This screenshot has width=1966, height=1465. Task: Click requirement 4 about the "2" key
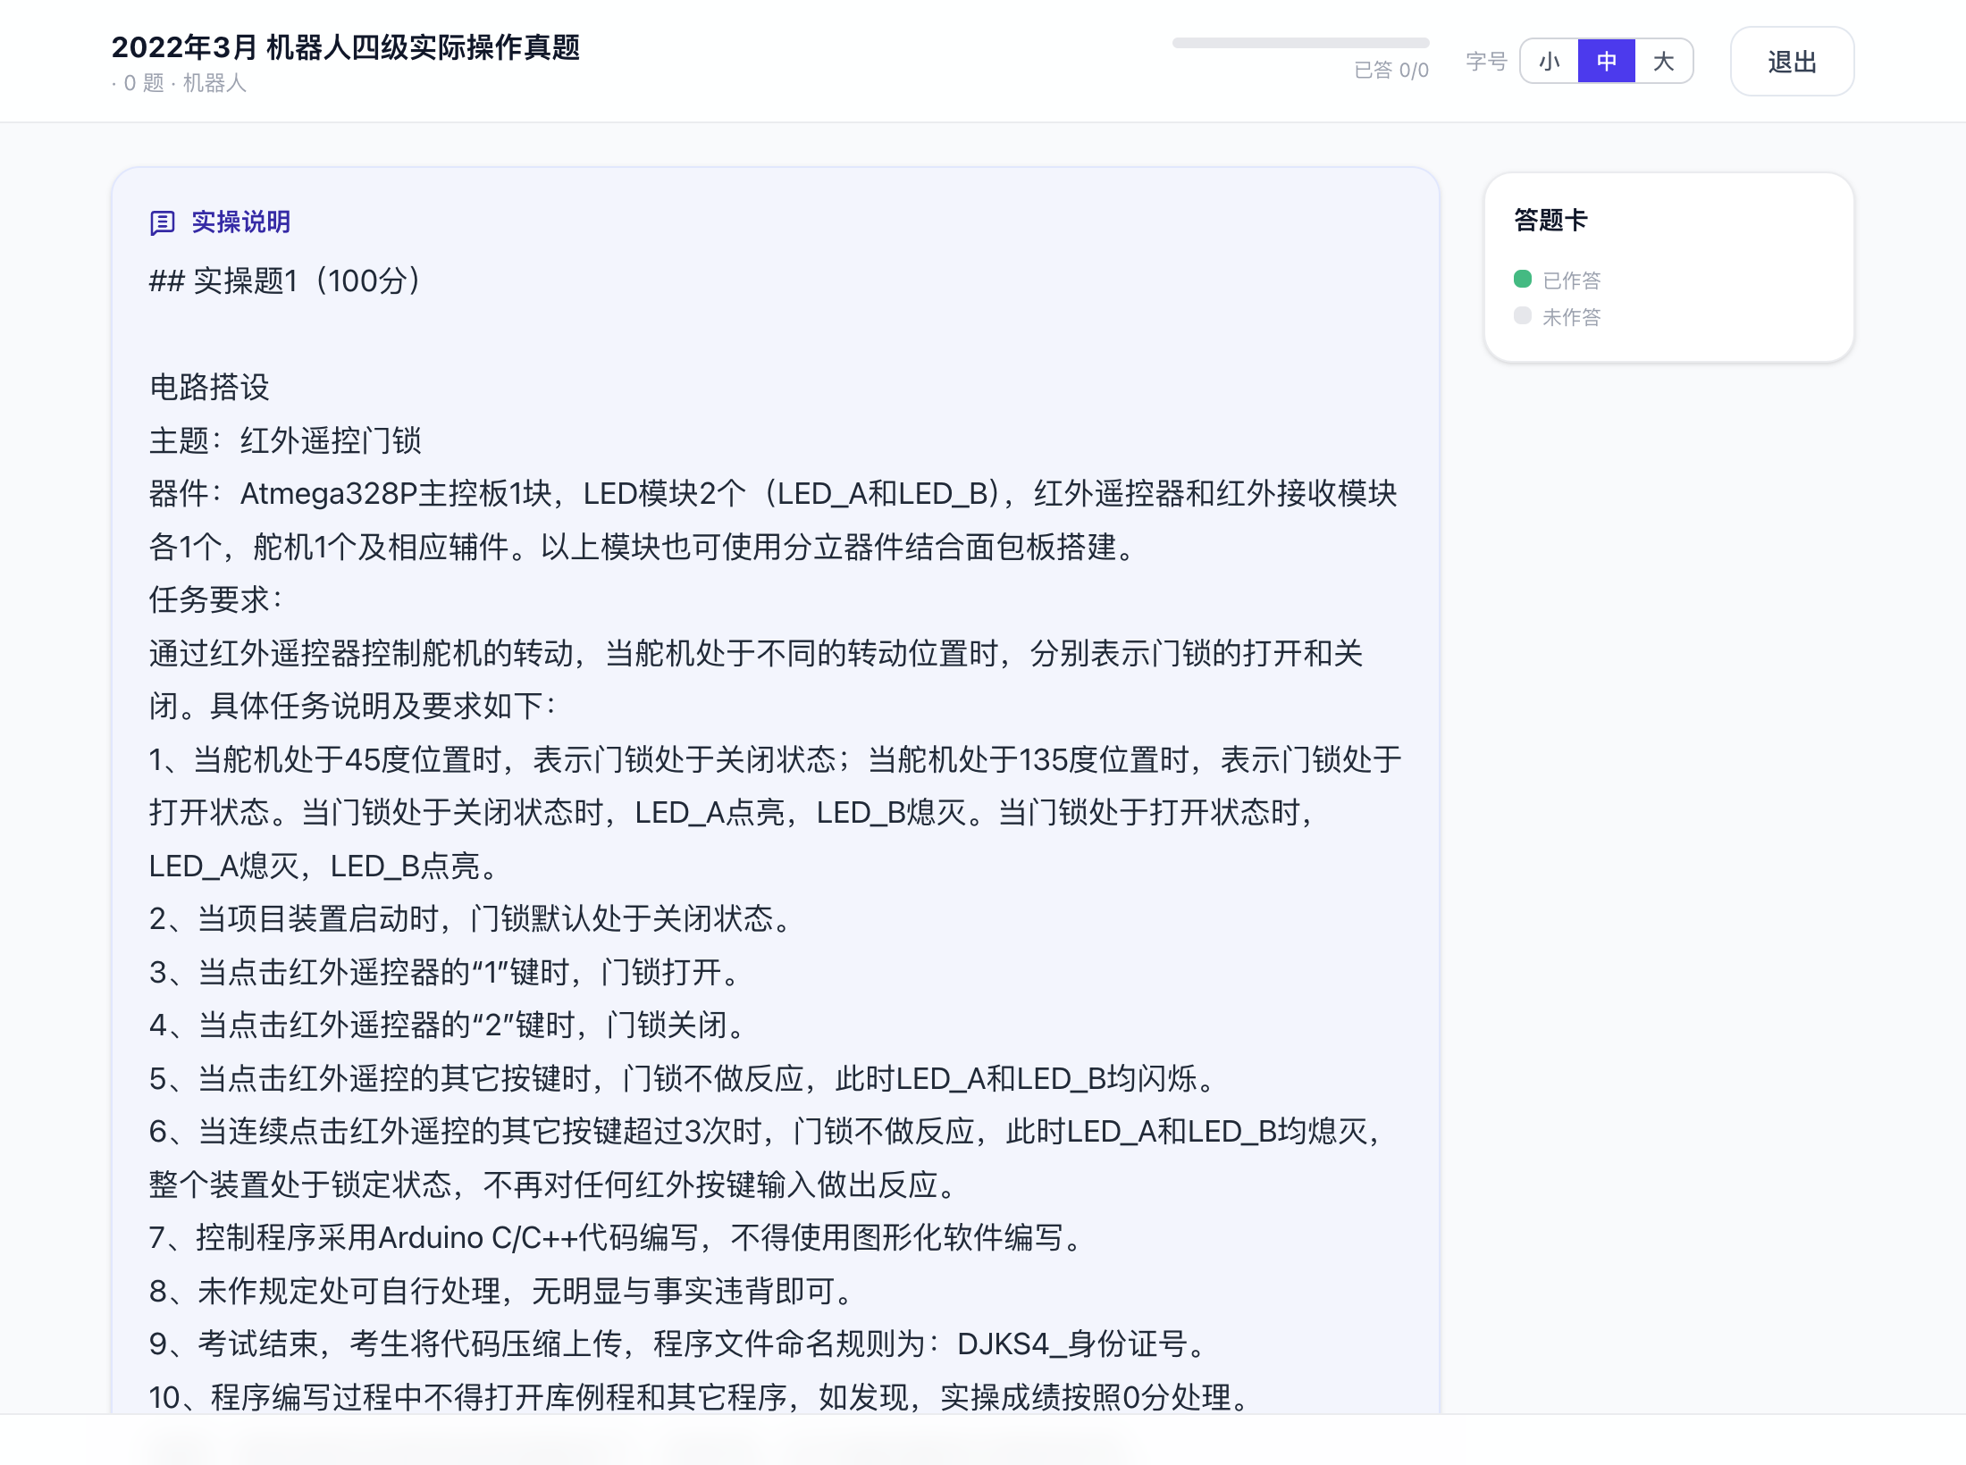tap(449, 1025)
